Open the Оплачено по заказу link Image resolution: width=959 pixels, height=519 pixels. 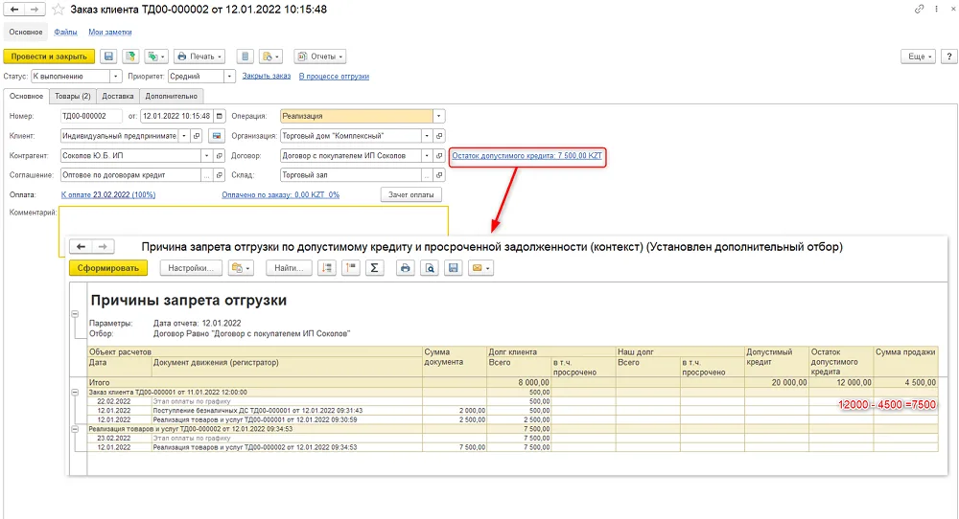[x=280, y=194]
